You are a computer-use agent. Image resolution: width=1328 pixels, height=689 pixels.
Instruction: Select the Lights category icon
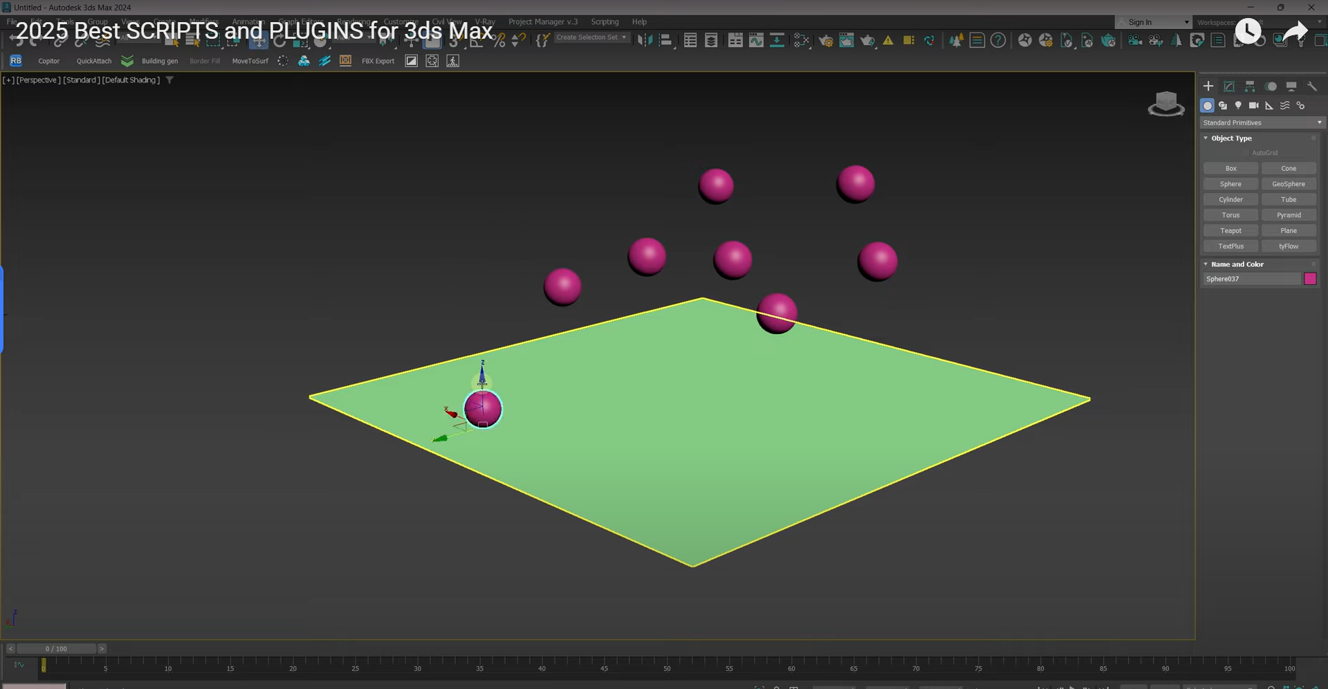click(1238, 106)
